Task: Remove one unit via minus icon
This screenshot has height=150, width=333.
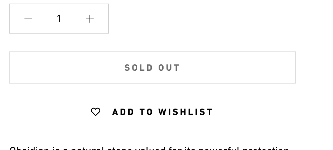Action: pos(28,19)
